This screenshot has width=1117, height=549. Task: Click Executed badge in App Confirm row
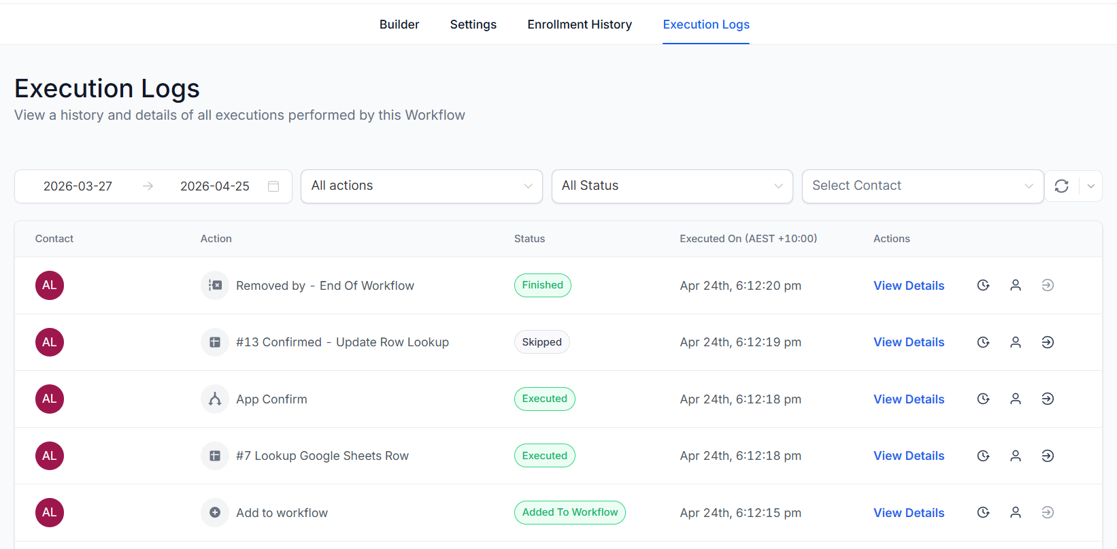[545, 399]
